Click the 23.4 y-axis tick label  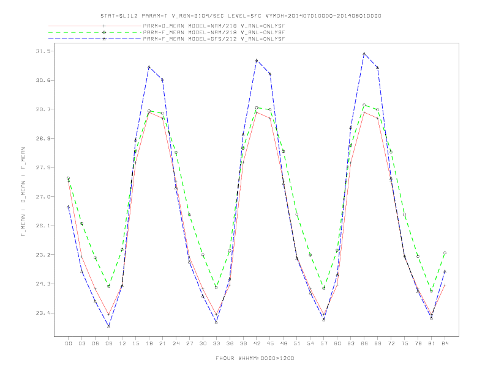point(43,313)
